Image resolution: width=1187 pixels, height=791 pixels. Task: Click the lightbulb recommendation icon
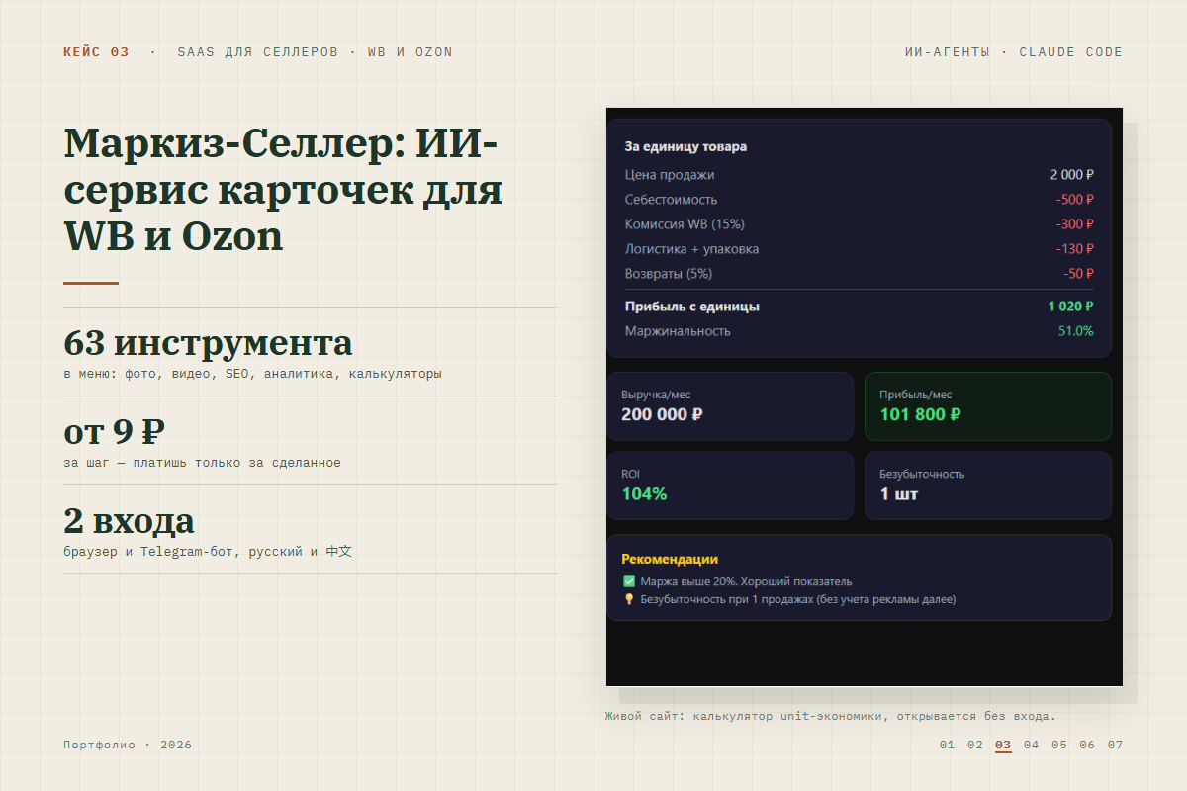point(628,599)
